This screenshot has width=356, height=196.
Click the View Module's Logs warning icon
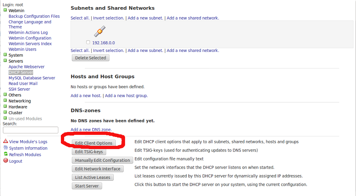coord(5,141)
